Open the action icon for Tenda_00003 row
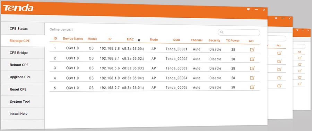This screenshot has width=312, height=131. pos(252,68)
